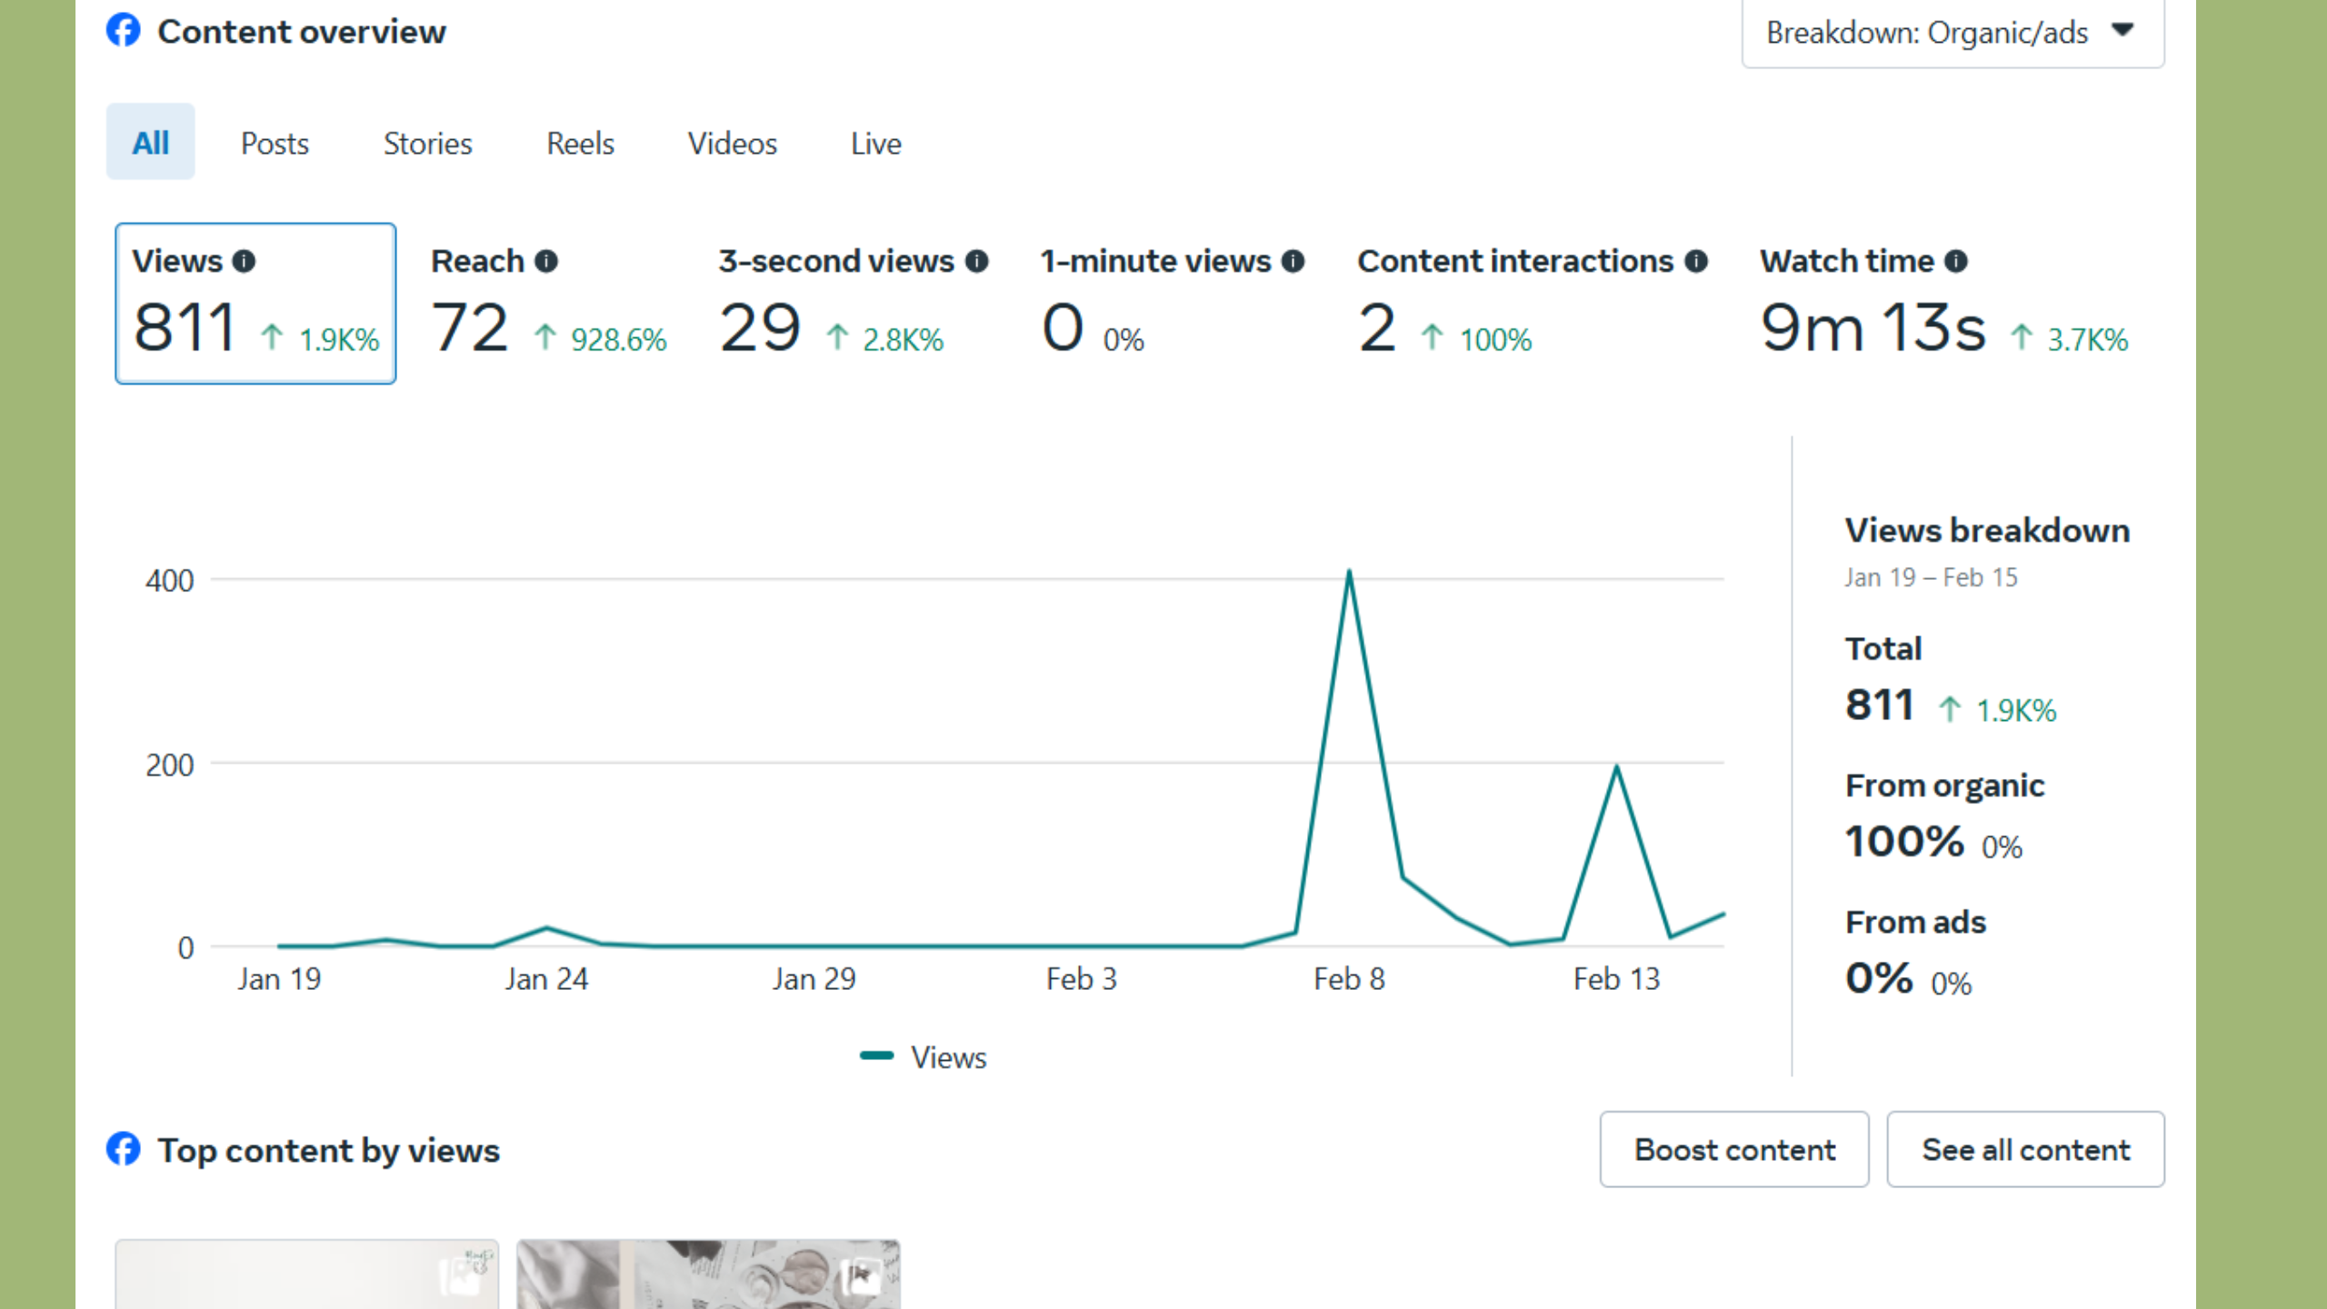Viewport: 2327px width, 1309px height.
Task: Click the 3-second views info icon
Action: tap(976, 262)
